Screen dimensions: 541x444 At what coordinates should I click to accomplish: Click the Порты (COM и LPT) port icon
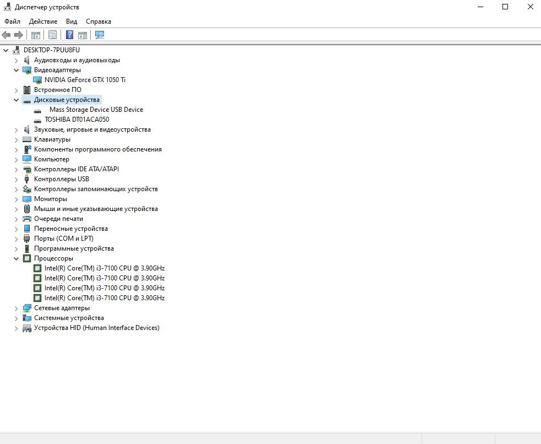[27, 239]
